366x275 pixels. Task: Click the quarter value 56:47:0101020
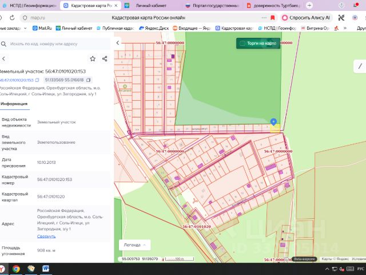coord(51,197)
